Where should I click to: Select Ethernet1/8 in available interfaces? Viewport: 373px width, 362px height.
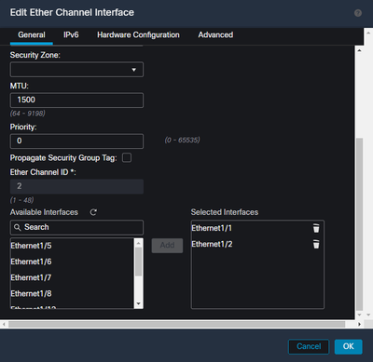(x=72, y=293)
